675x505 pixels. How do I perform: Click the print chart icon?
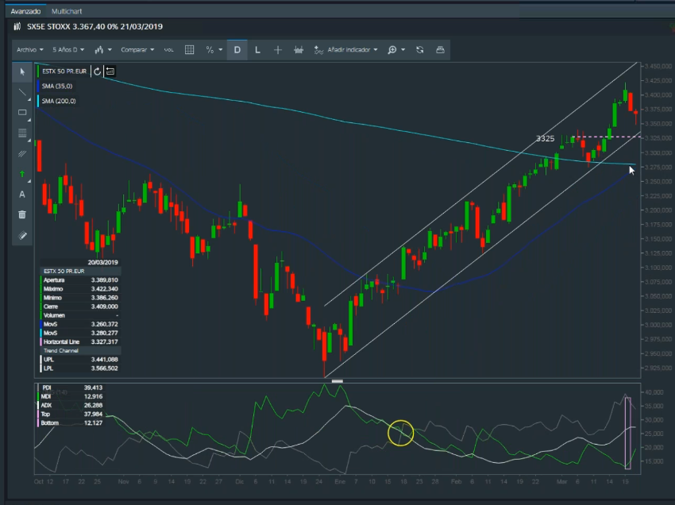(x=440, y=49)
